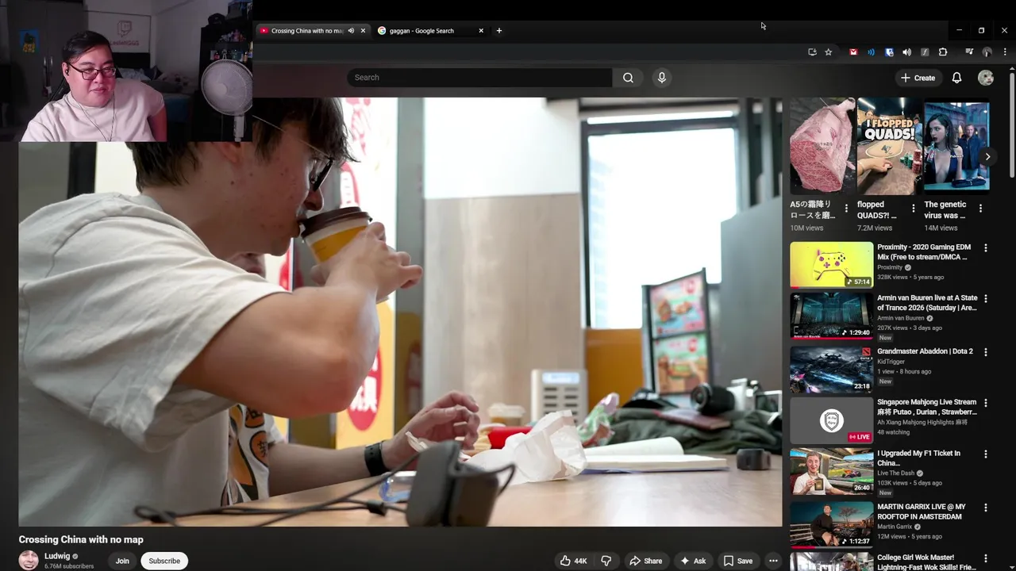Click the Join button for Ludwig
1016x571 pixels.
122,561
